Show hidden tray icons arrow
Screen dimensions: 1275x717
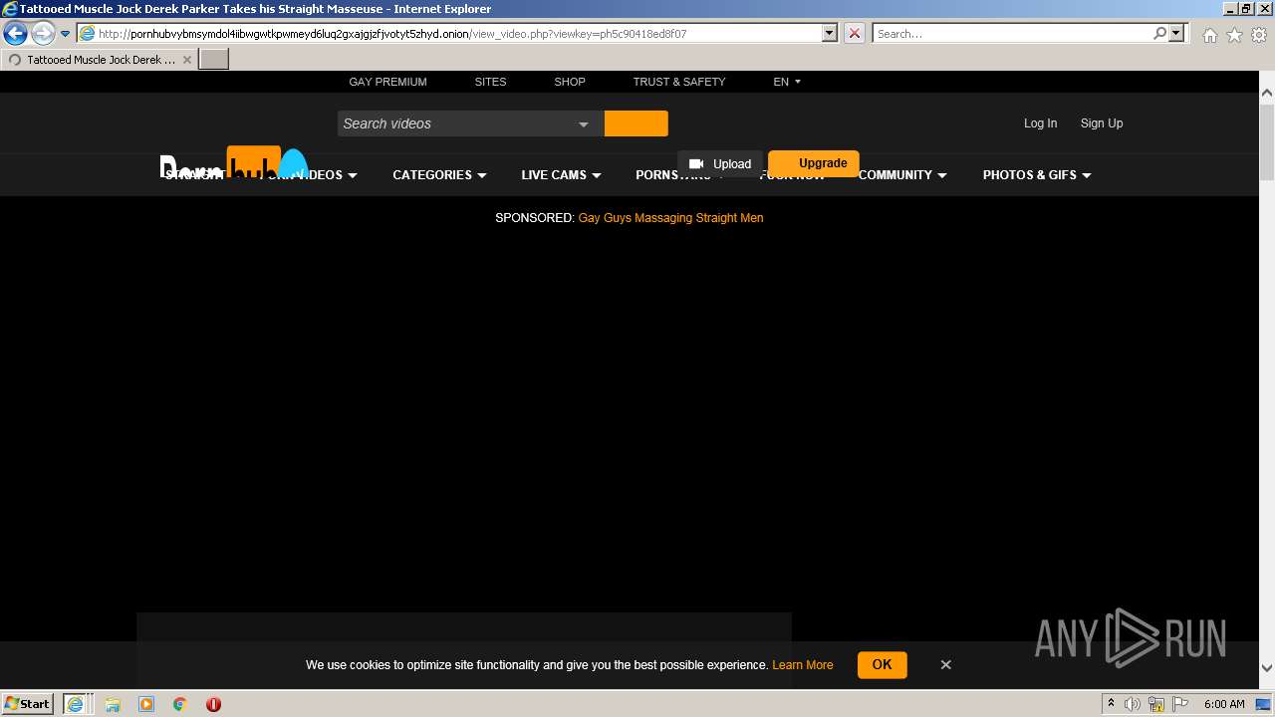coord(1111,704)
